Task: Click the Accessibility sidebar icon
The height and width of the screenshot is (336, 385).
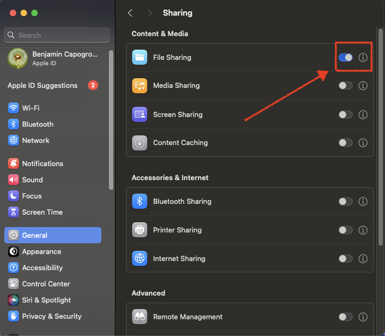Action: point(13,268)
